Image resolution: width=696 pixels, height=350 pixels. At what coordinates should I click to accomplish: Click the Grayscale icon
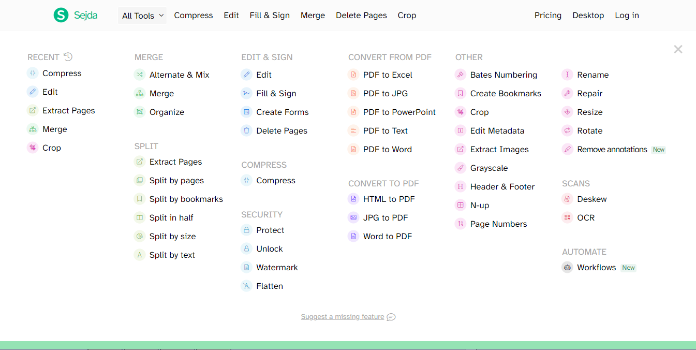(461, 168)
